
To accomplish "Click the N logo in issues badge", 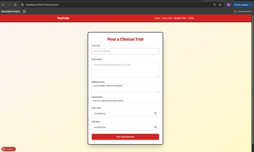I will (x=3, y=149).
